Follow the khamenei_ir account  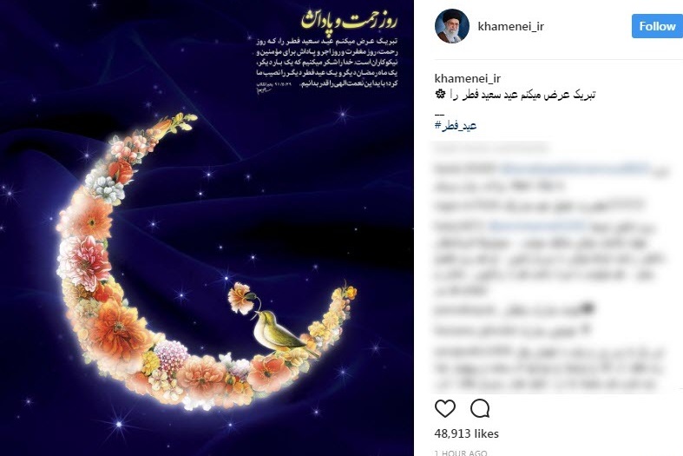(657, 26)
